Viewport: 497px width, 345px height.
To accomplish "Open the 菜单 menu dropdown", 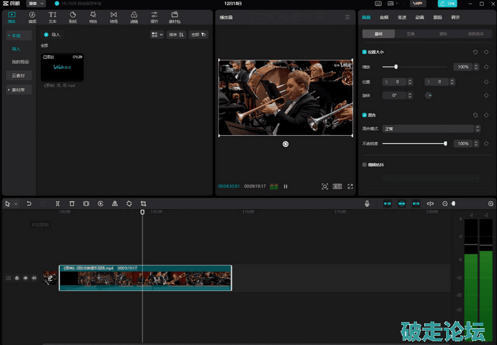I will pos(36,4).
